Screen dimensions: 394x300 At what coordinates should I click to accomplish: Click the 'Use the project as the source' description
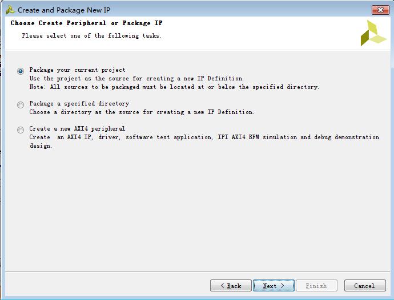tap(136, 79)
